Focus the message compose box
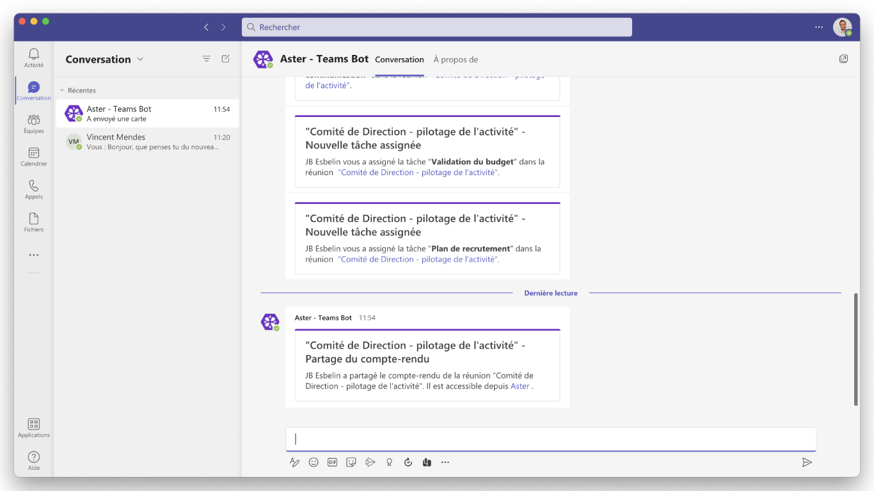 pos(551,439)
